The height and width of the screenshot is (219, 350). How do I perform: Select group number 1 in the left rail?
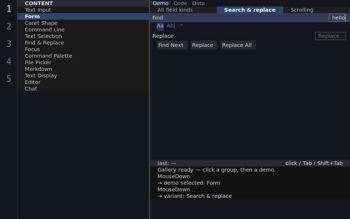pyautogui.click(x=9, y=9)
